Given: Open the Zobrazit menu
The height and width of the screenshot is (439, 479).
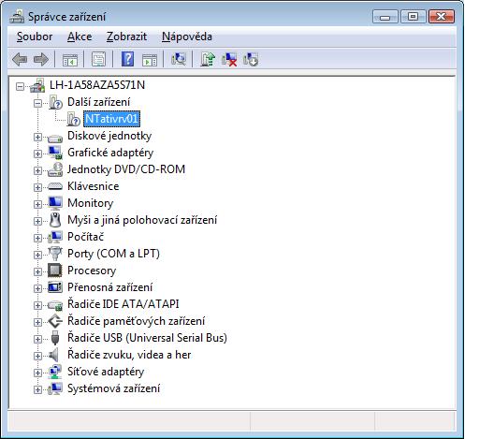Looking at the screenshot, I should coord(126,37).
